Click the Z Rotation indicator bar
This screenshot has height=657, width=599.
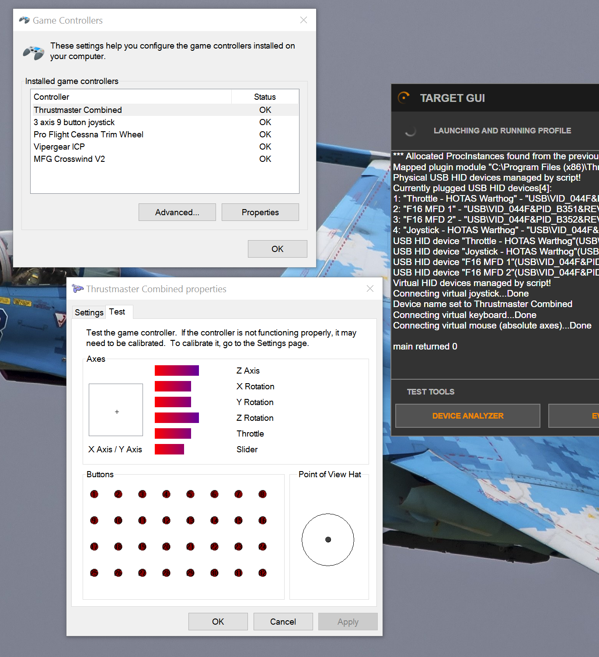tap(177, 418)
